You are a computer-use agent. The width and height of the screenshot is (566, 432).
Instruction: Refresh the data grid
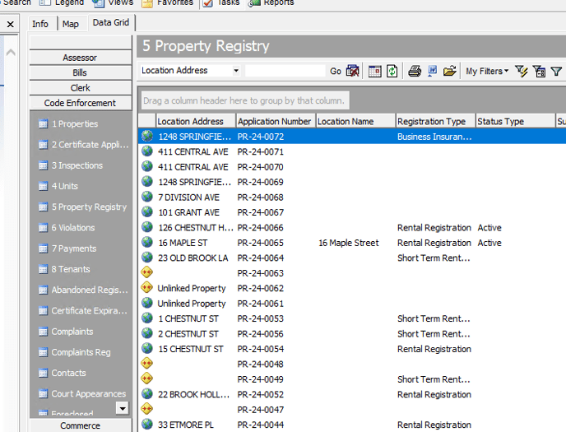(392, 71)
